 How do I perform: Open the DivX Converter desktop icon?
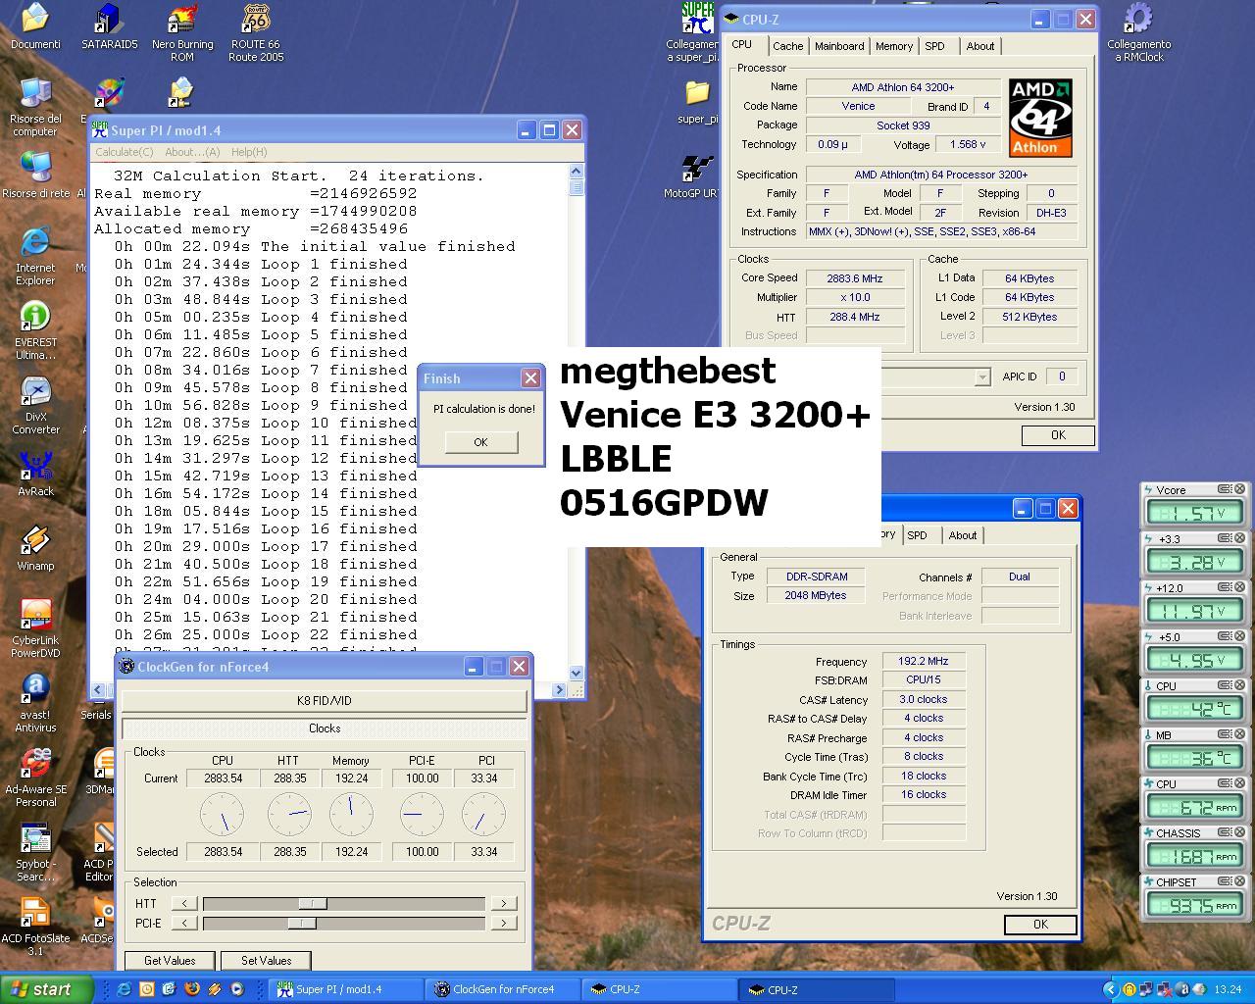35,405
